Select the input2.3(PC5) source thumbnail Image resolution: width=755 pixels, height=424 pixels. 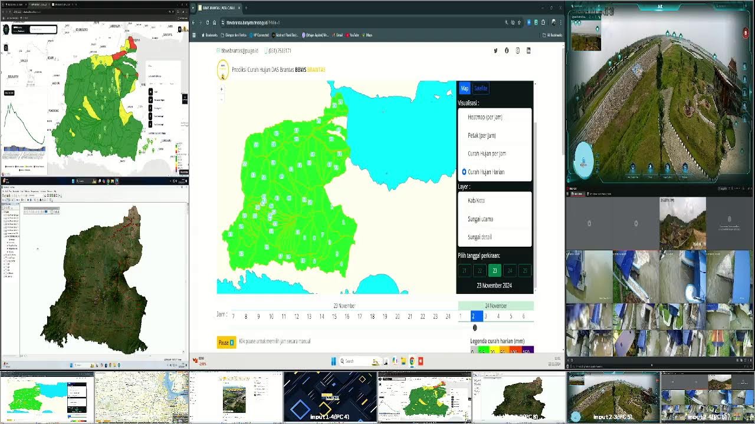pyautogui.click(x=613, y=396)
